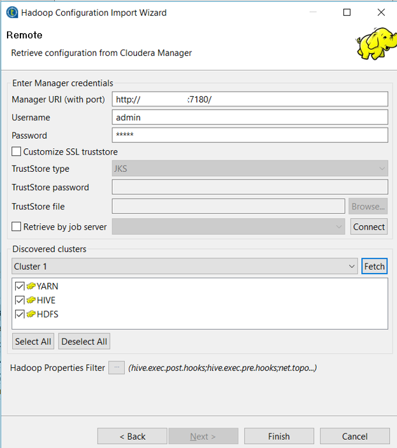Open the TrustStore type JKS dropdown
This screenshot has height=448, width=397.
pyautogui.click(x=250, y=168)
